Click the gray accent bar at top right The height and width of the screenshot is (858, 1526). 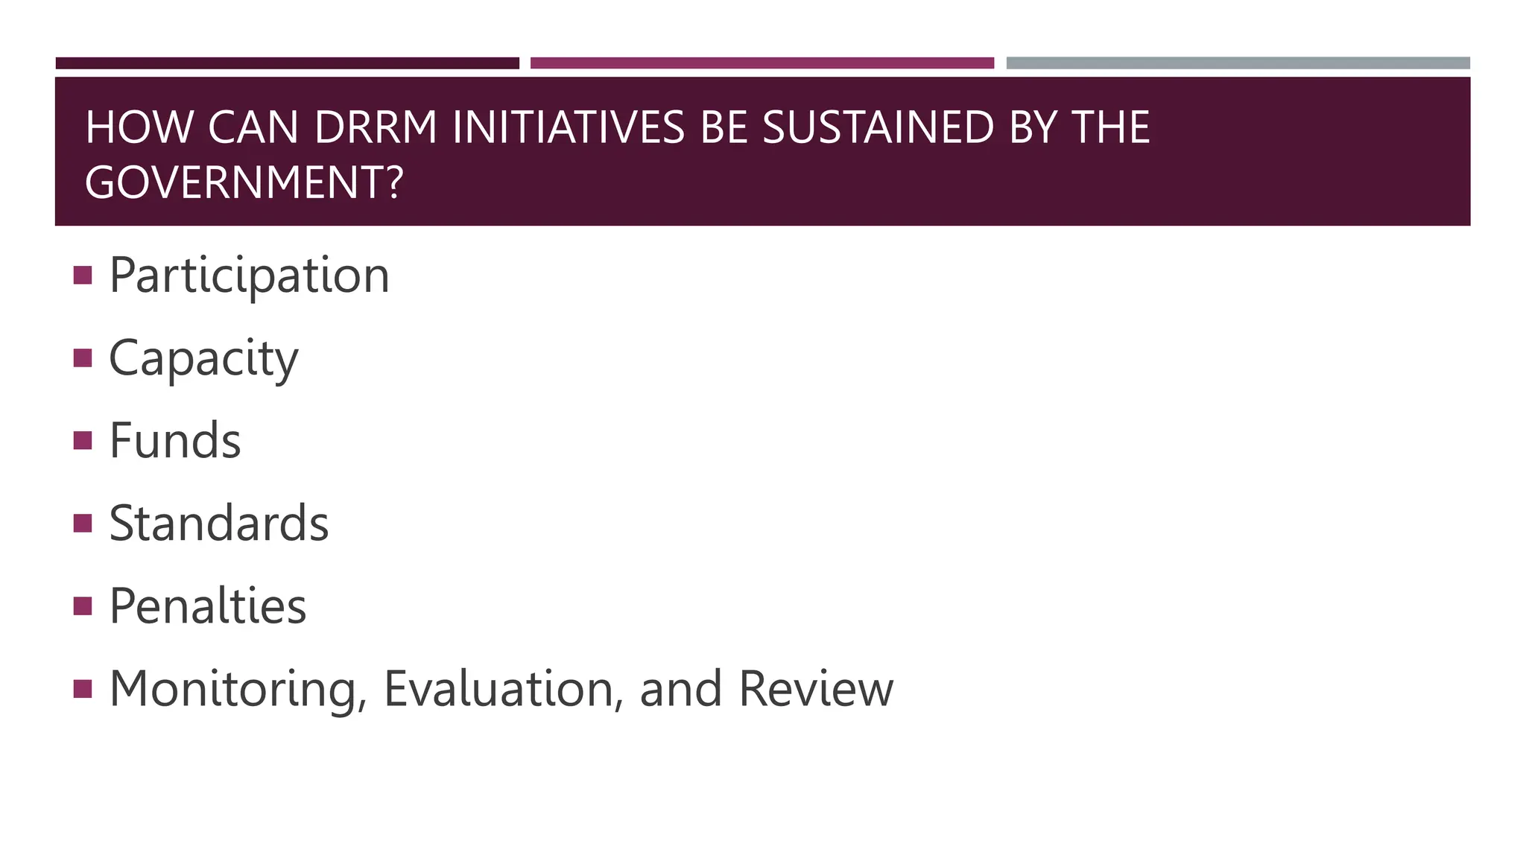point(1238,63)
